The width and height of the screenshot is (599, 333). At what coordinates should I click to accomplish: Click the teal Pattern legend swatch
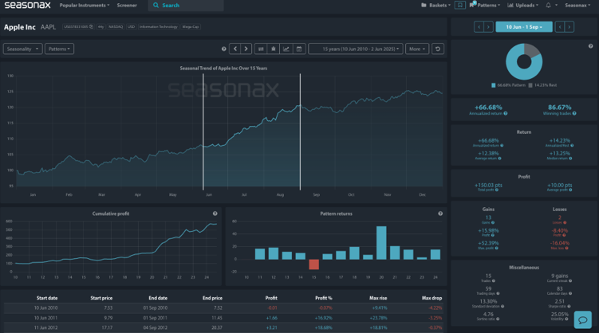(493, 85)
